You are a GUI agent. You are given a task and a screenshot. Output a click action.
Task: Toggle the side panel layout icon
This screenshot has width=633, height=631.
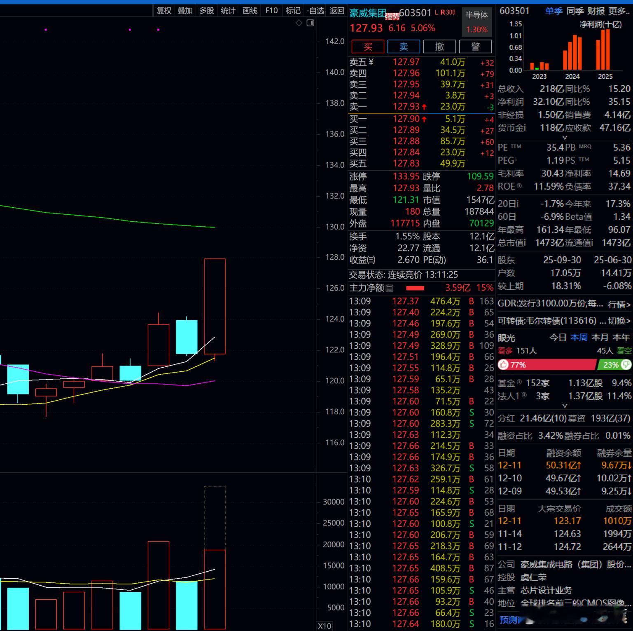click(x=311, y=23)
